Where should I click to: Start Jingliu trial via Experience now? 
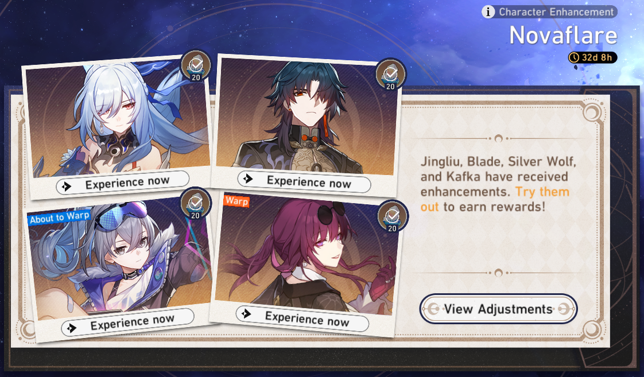coord(123,183)
